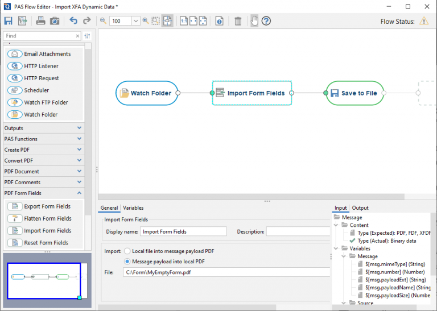The height and width of the screenshot is (311, 437).
Task: Click the File path field
Action: (x=226, y=272)
